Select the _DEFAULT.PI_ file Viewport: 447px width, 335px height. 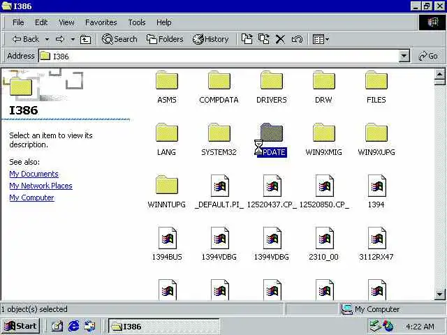pyautogui.click(x=219, y=192)
